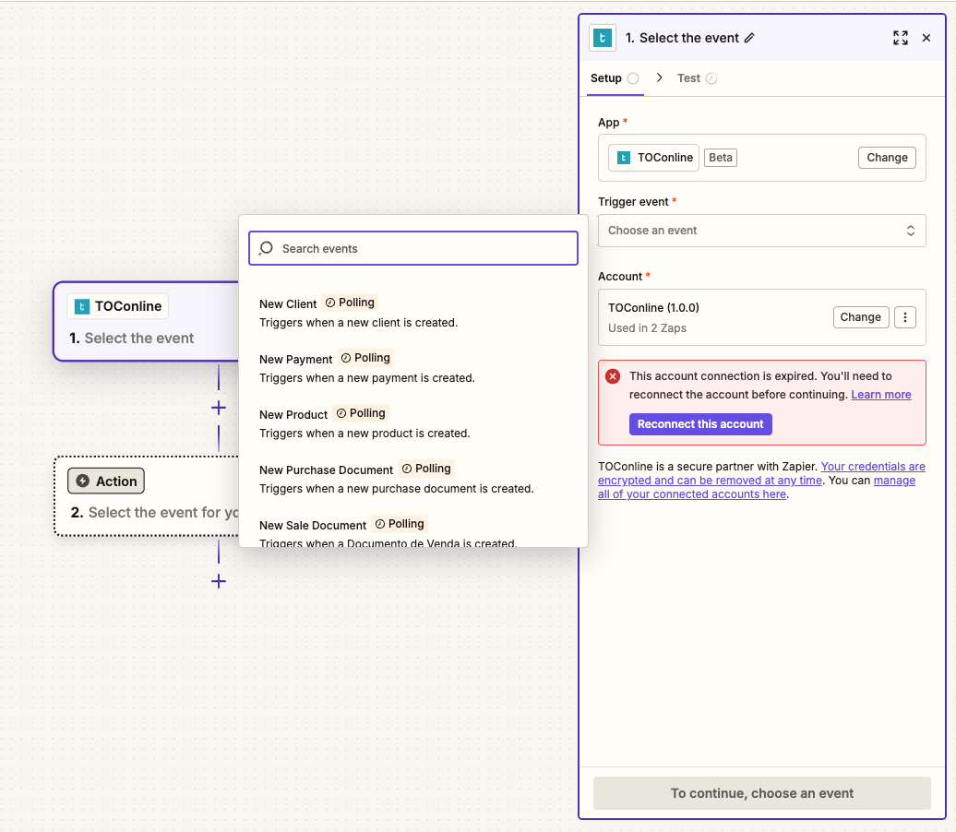
Task: Add a step after the trigger
Action: 219,408
